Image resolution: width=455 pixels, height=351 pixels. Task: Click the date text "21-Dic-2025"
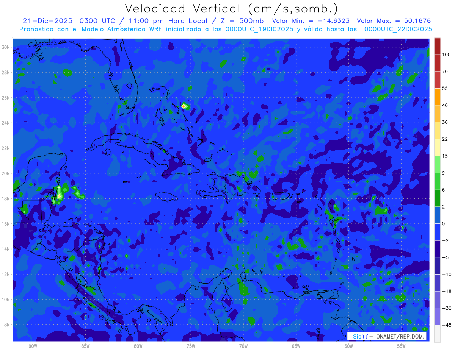point(47,21)
